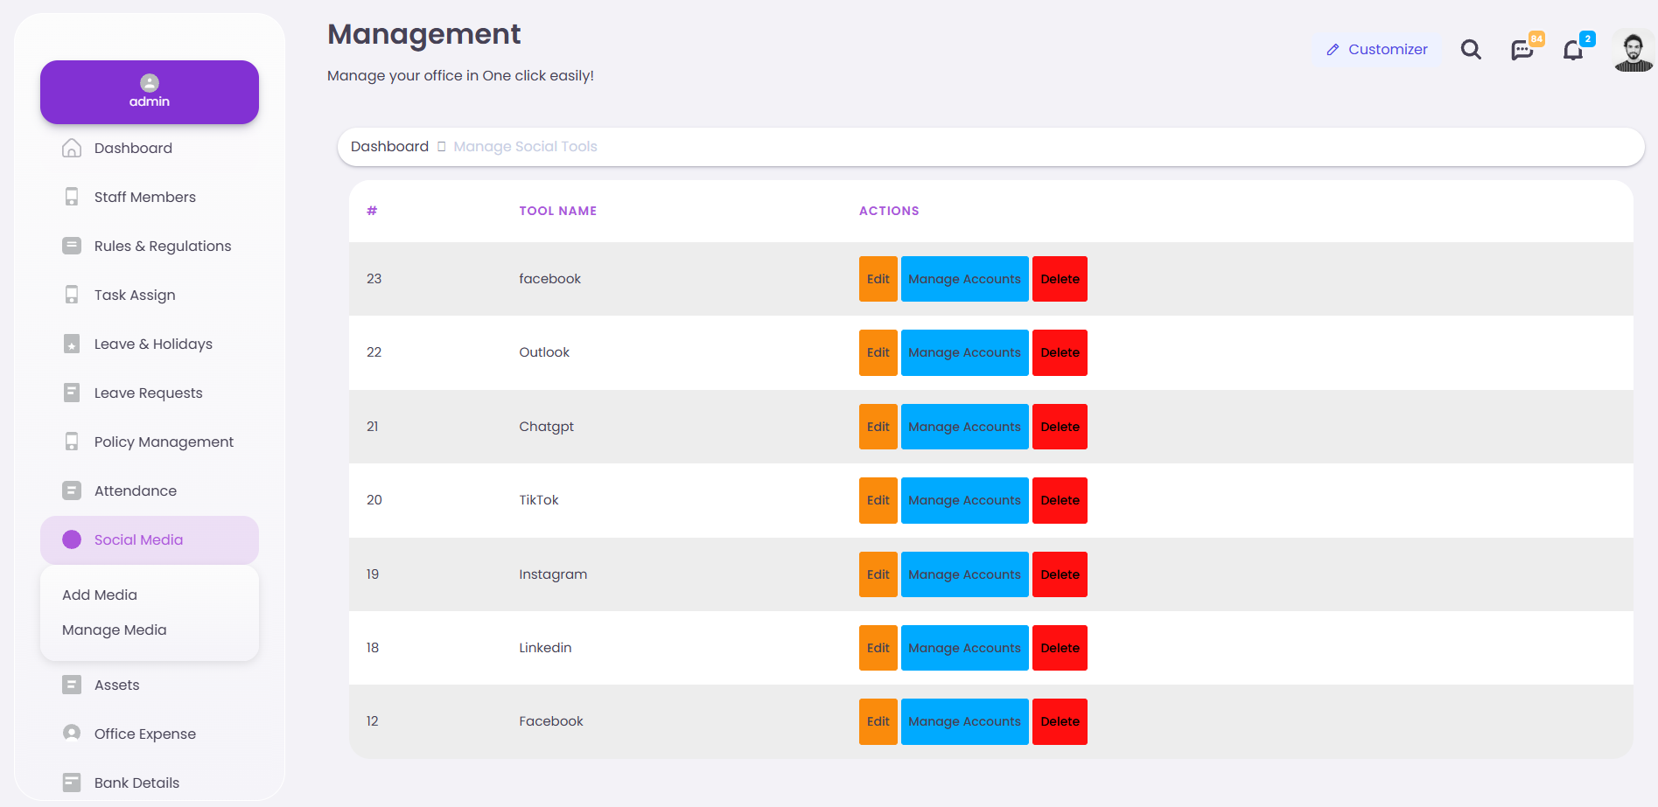
Task: Delete the Facebook tool, row 12
Action: coord(1060,721)
